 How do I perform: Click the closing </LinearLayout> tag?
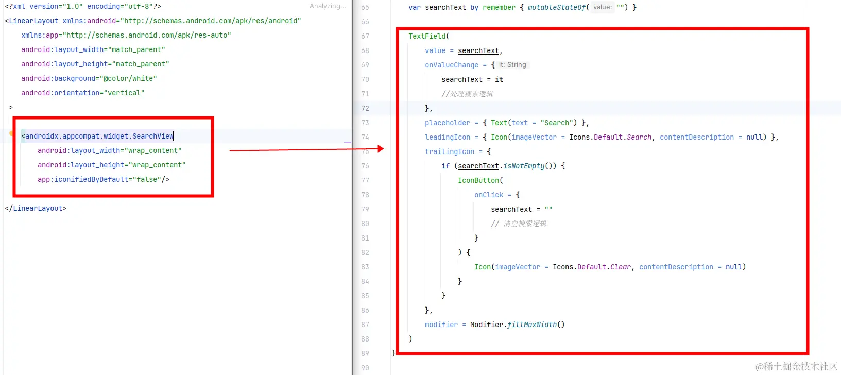click(x=36, y=208)
